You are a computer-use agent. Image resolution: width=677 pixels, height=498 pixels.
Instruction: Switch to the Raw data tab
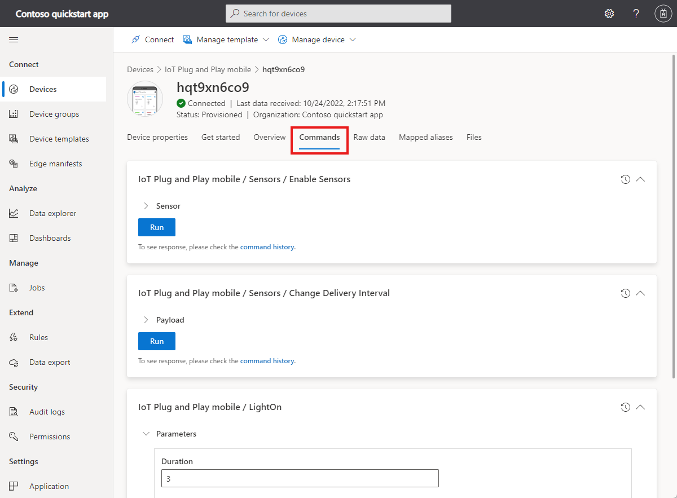369,137
